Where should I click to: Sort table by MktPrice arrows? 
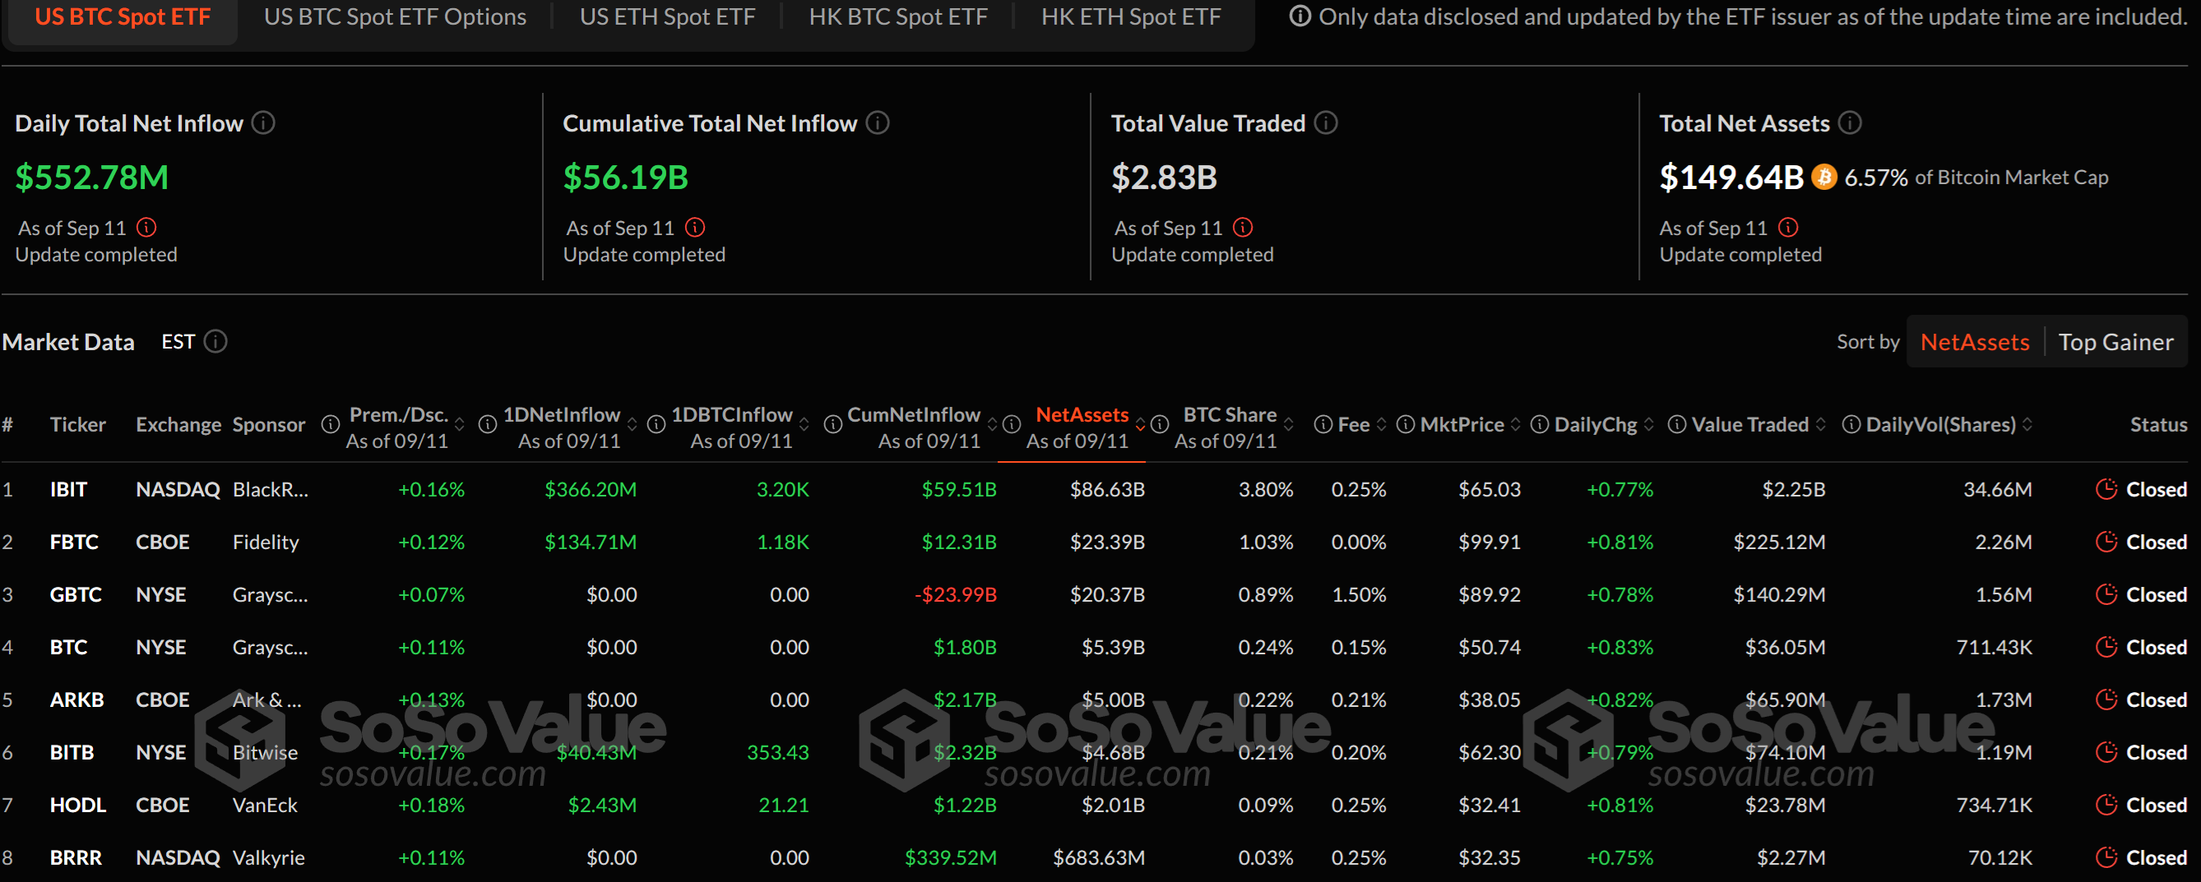tap(1516, 424)
